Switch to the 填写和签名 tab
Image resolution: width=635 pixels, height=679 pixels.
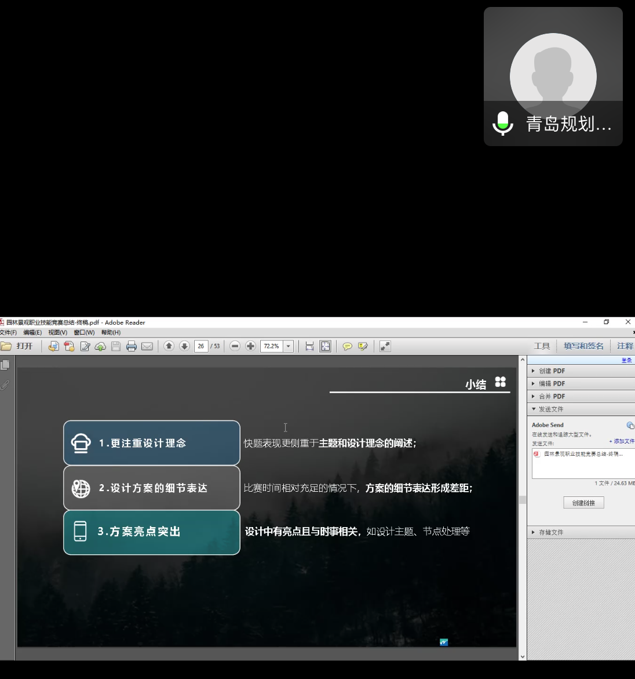coord(583,346)
